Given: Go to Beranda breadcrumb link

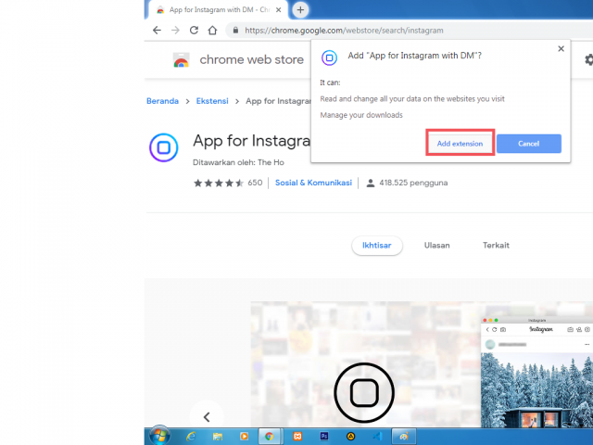Looking at the screenshot, I should click(163, 101).
